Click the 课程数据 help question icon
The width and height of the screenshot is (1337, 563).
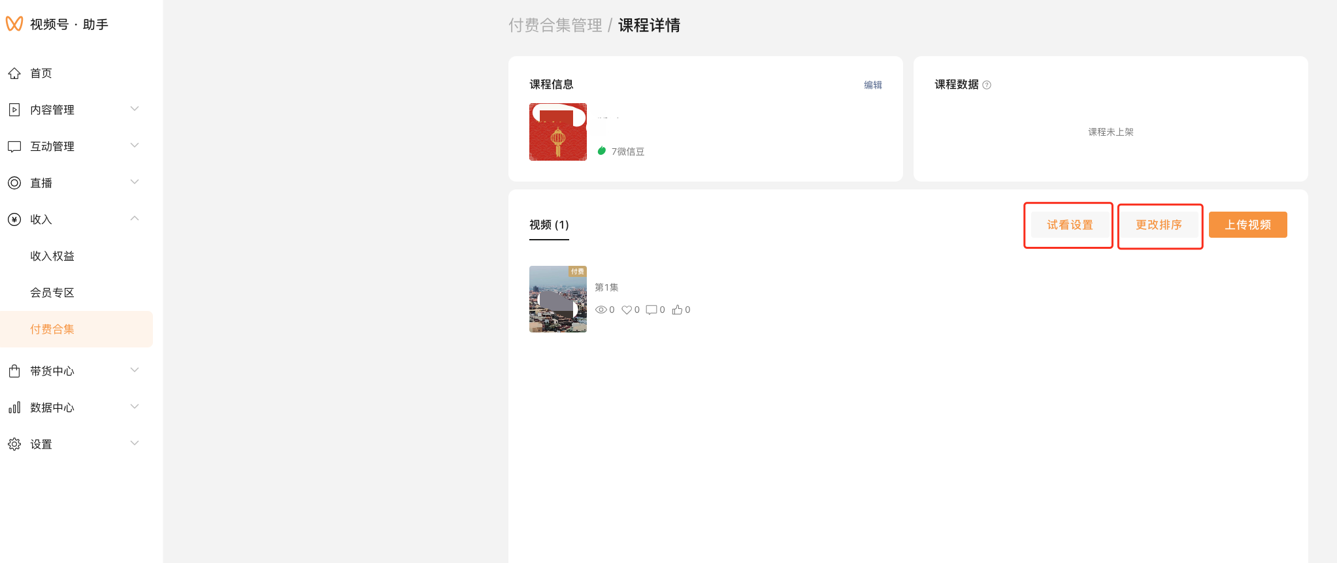coord(987,85)
